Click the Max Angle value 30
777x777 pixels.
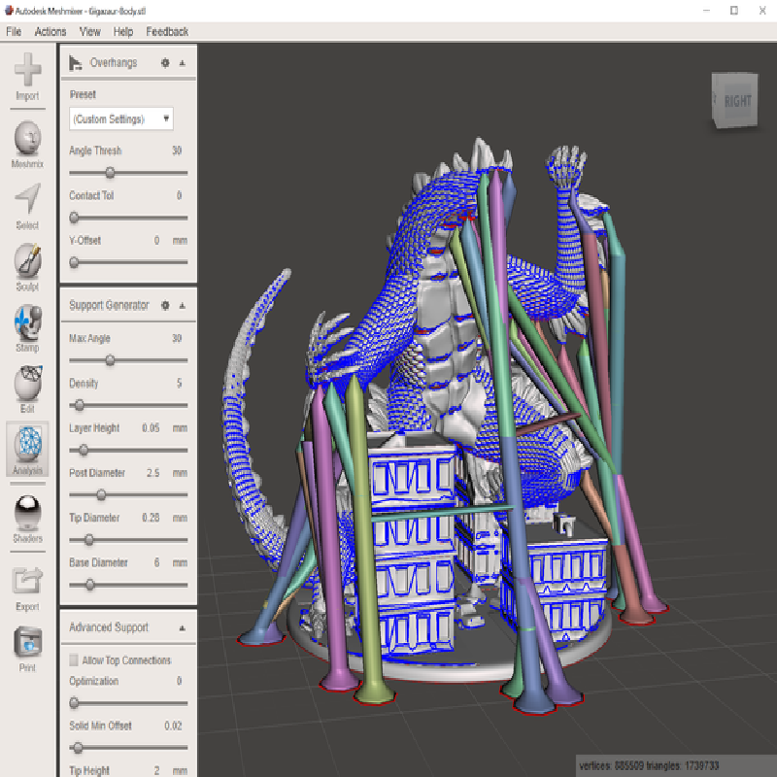177,338
